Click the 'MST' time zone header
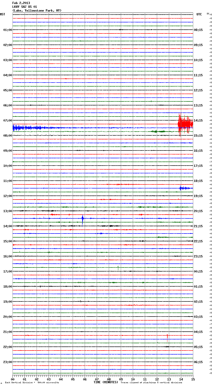 pyautogui.click(x=3, y=14)
